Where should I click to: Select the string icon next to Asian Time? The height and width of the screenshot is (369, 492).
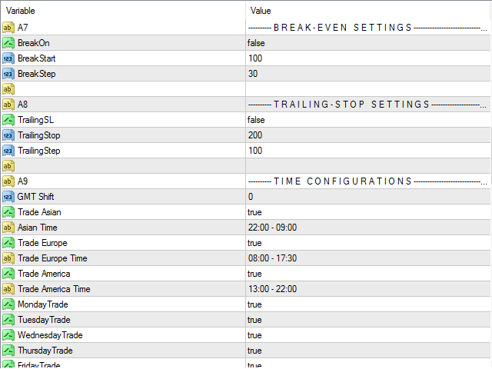point(8,228)
